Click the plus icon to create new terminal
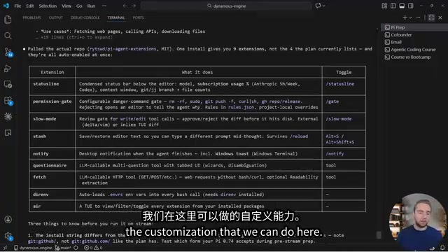Viewport: 448px width, 252px height. click(x=405, y=17)
